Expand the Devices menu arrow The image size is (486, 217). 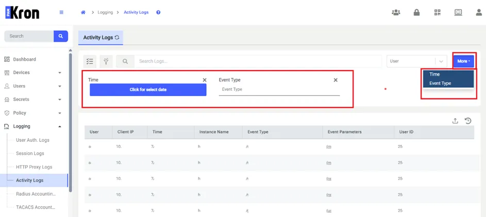(60, 73)
